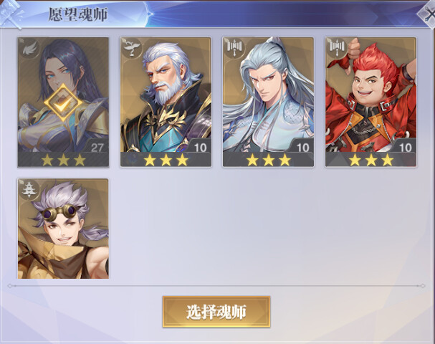435x344 pixels.
Task: Click the class icon on the silver-haired man card
Action: pyautogui.click(x=235, y=48)
